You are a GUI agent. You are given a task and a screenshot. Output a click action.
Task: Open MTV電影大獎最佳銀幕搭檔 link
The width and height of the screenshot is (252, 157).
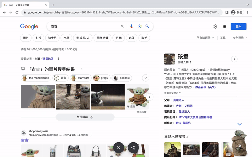(195, 117)
